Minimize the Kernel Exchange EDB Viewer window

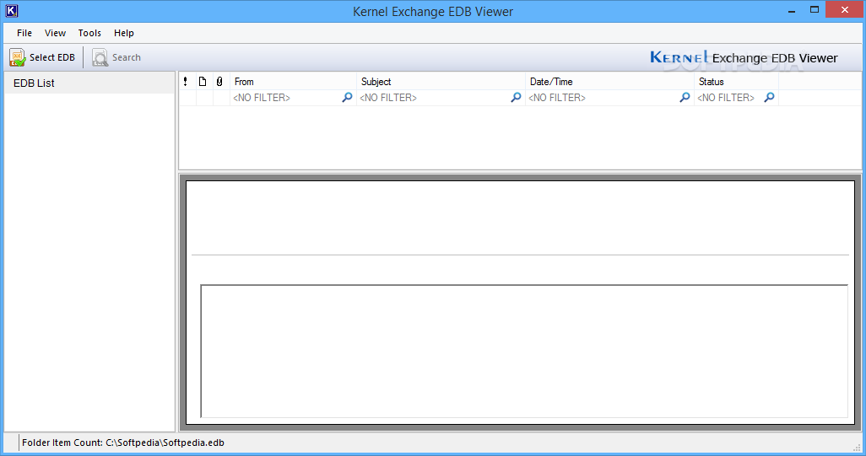click(792, 10)
